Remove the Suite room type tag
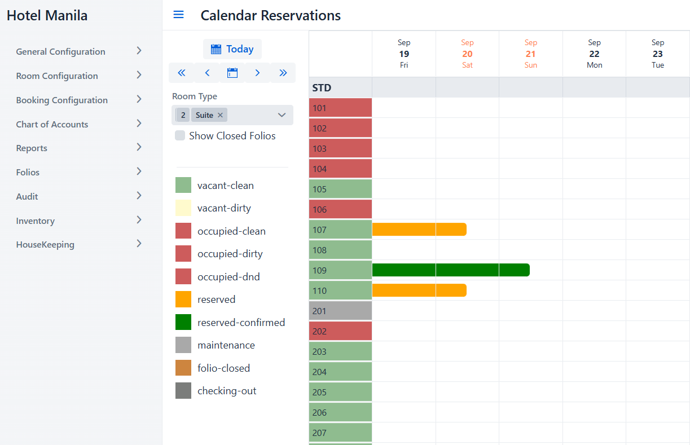This screenshot has height=445, width=690. (221, 115)
